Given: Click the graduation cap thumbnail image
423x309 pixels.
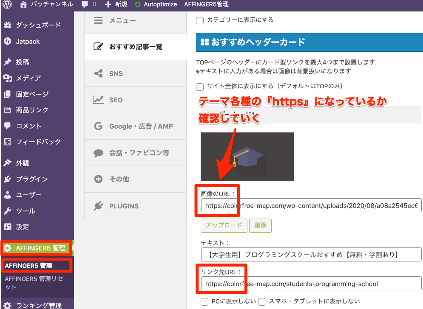Looking at the screenshot, I should click(x=247, y=157).
